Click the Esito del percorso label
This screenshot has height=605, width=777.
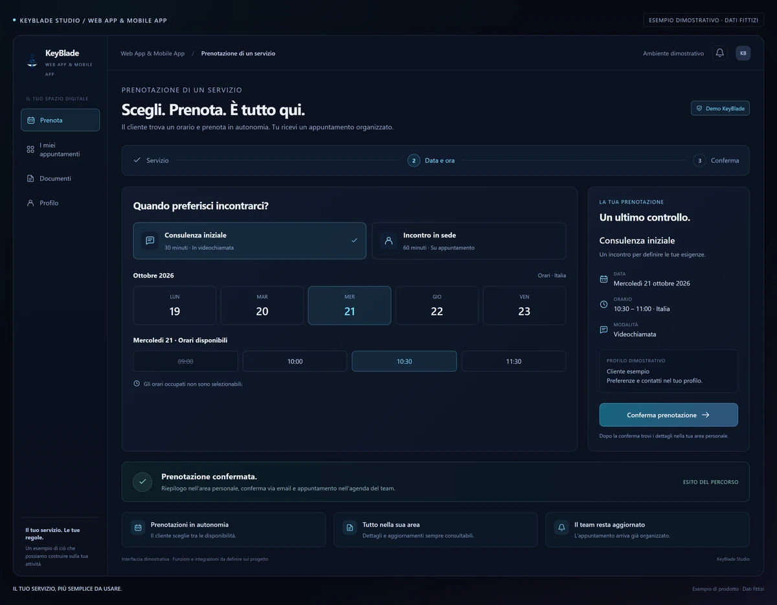pyautogui.click(x=711, y=482)
